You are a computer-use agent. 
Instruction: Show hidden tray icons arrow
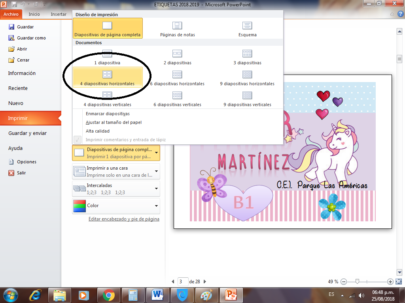tap(342, 295)
